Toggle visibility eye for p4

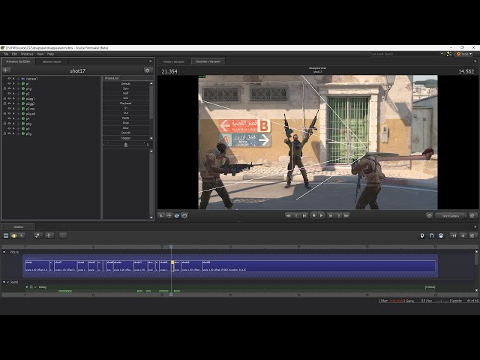(9, 118)
